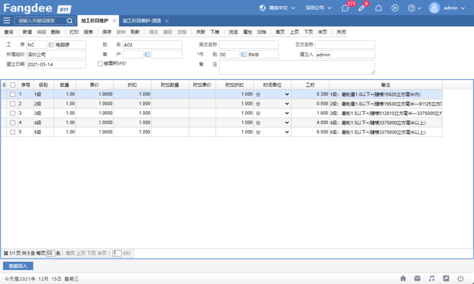Click the 英文名称 input field
Viewport: 474px width, 284px height.
[x=249, y=45]
